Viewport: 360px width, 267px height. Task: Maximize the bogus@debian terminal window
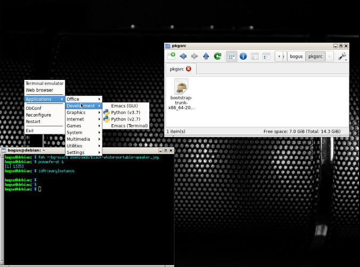(165, 150)
